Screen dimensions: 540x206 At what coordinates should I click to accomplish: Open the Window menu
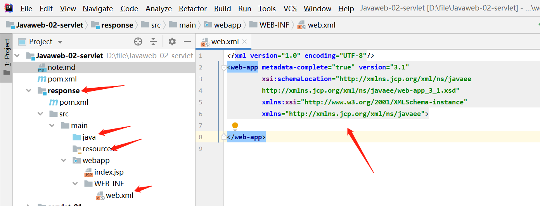[x=317, y=9]
